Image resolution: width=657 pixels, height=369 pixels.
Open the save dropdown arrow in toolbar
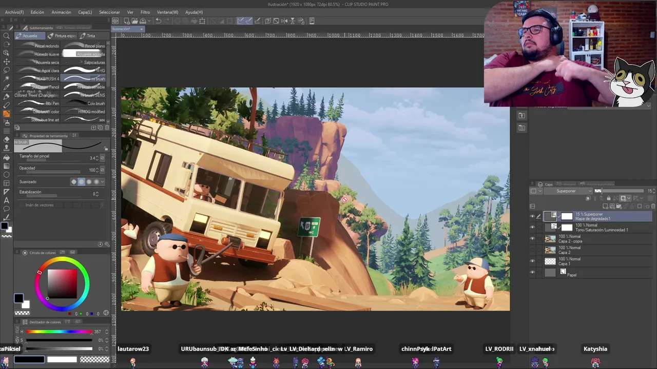pos(150,21)
